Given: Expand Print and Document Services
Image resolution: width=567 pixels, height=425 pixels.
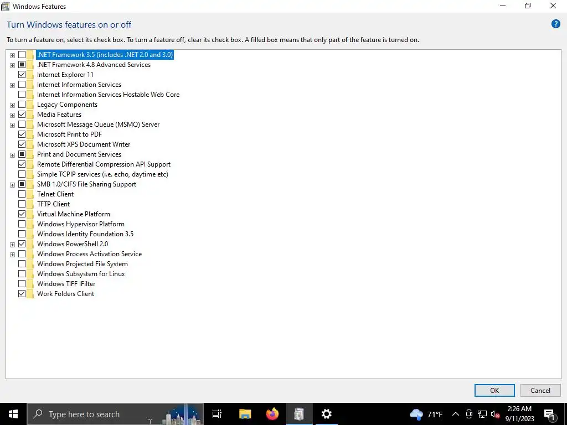Looking at the screenshot, I should 12,155.
